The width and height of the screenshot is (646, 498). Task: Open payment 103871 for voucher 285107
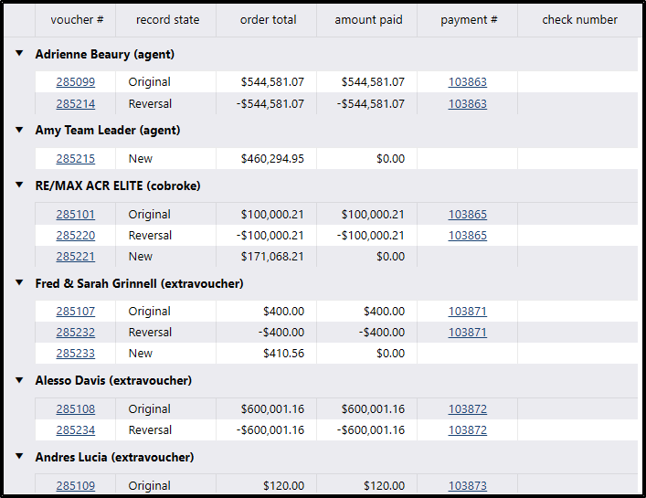467,312
